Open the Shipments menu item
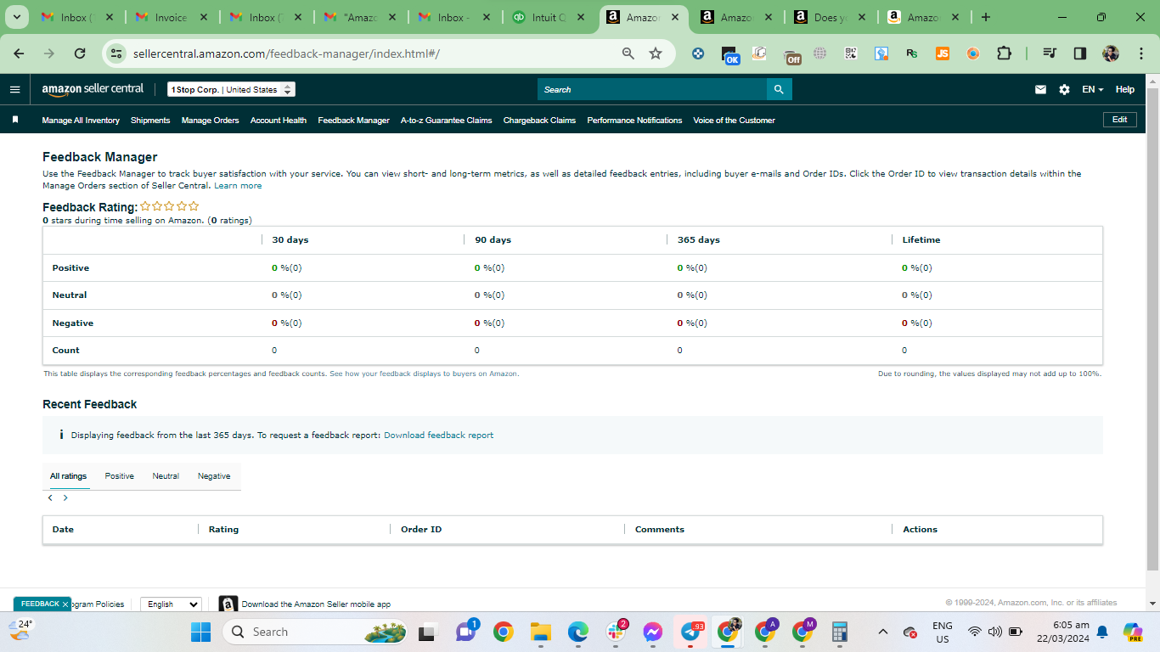 click(x=150, y=121)
